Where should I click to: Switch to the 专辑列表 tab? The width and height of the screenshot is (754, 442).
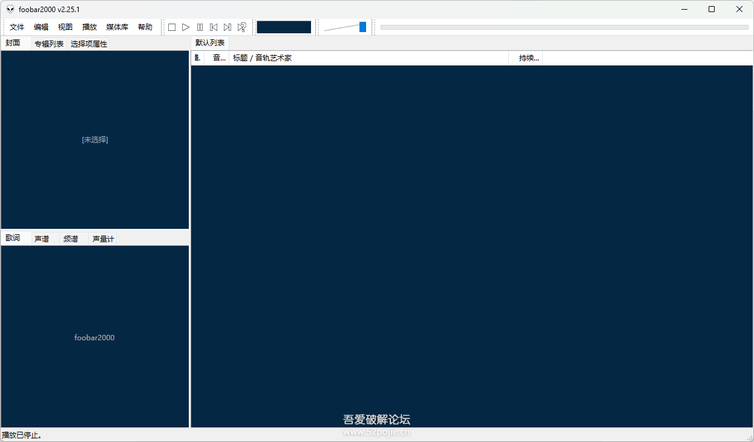[x=49, y=44]
